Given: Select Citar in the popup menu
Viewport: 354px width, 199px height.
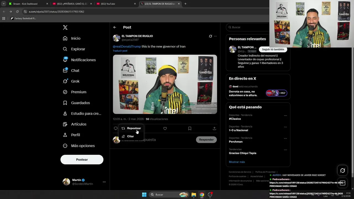Looking at the screenshot, I should click(x=131, y=136).
